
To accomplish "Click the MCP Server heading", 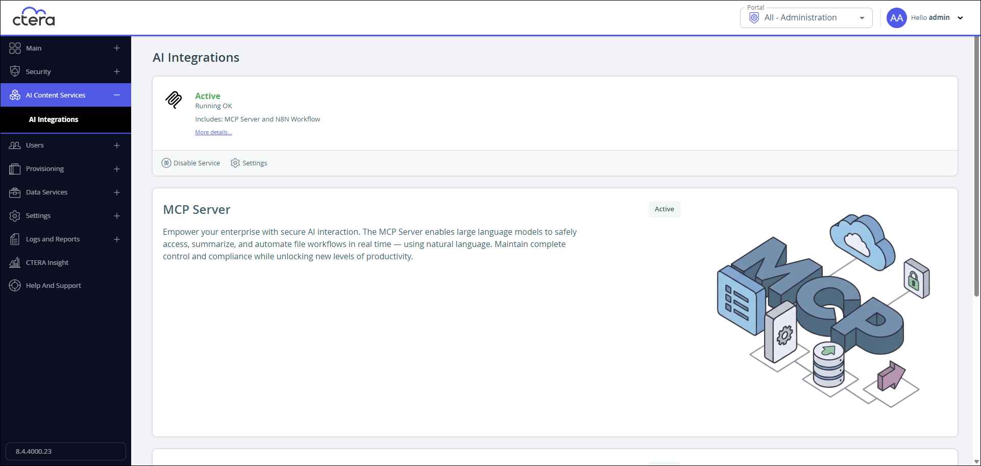I will tap(197, 210).
